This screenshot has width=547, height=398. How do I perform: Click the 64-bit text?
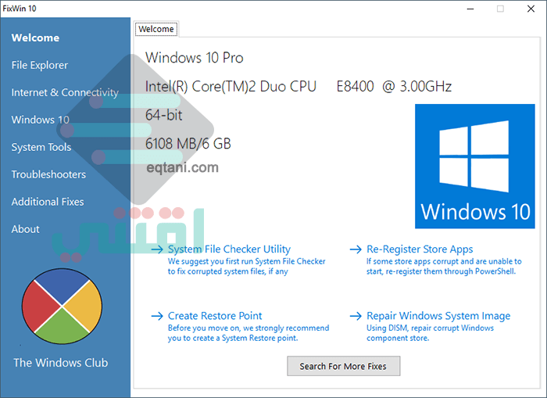click(163, 115)
